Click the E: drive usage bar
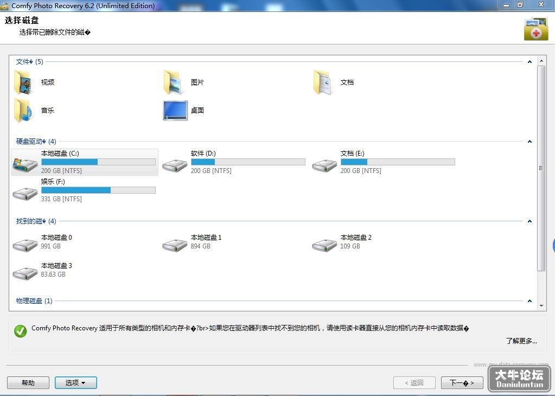The width and height of the screenshot is (555, 396). tap(398, 162)
